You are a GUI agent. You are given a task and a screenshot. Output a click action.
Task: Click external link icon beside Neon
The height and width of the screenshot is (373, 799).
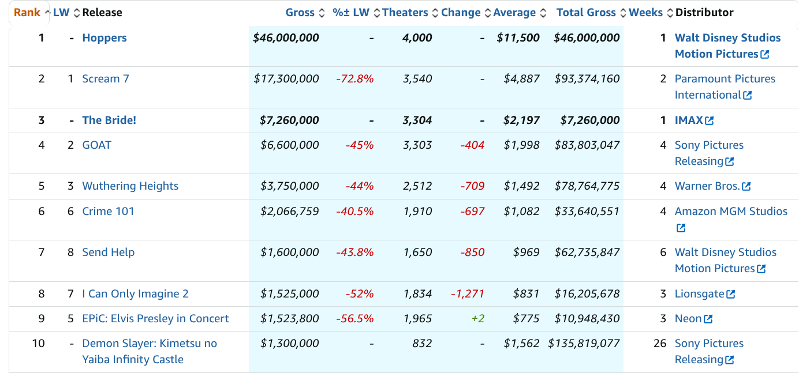click(x=708, y=319)
